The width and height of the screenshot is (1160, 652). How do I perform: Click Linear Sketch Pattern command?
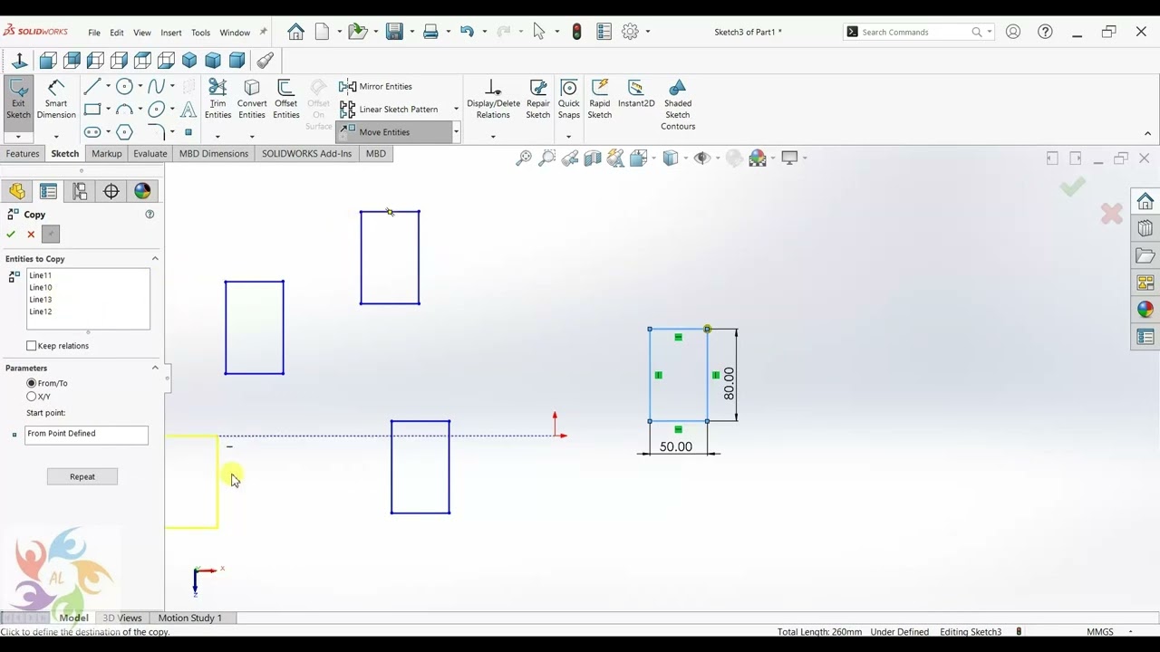389,109
